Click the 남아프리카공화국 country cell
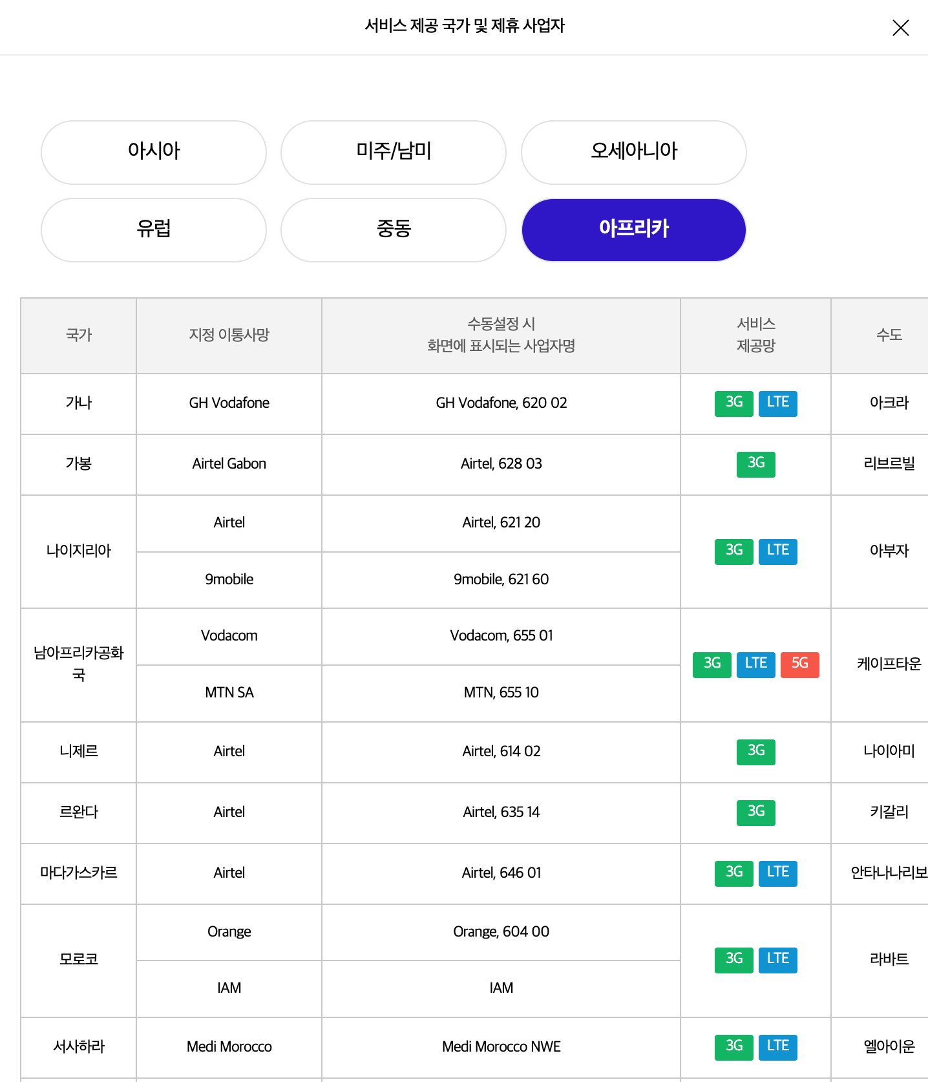The height and width of the screenshot is (1082, 928). [x=79, y=665]
